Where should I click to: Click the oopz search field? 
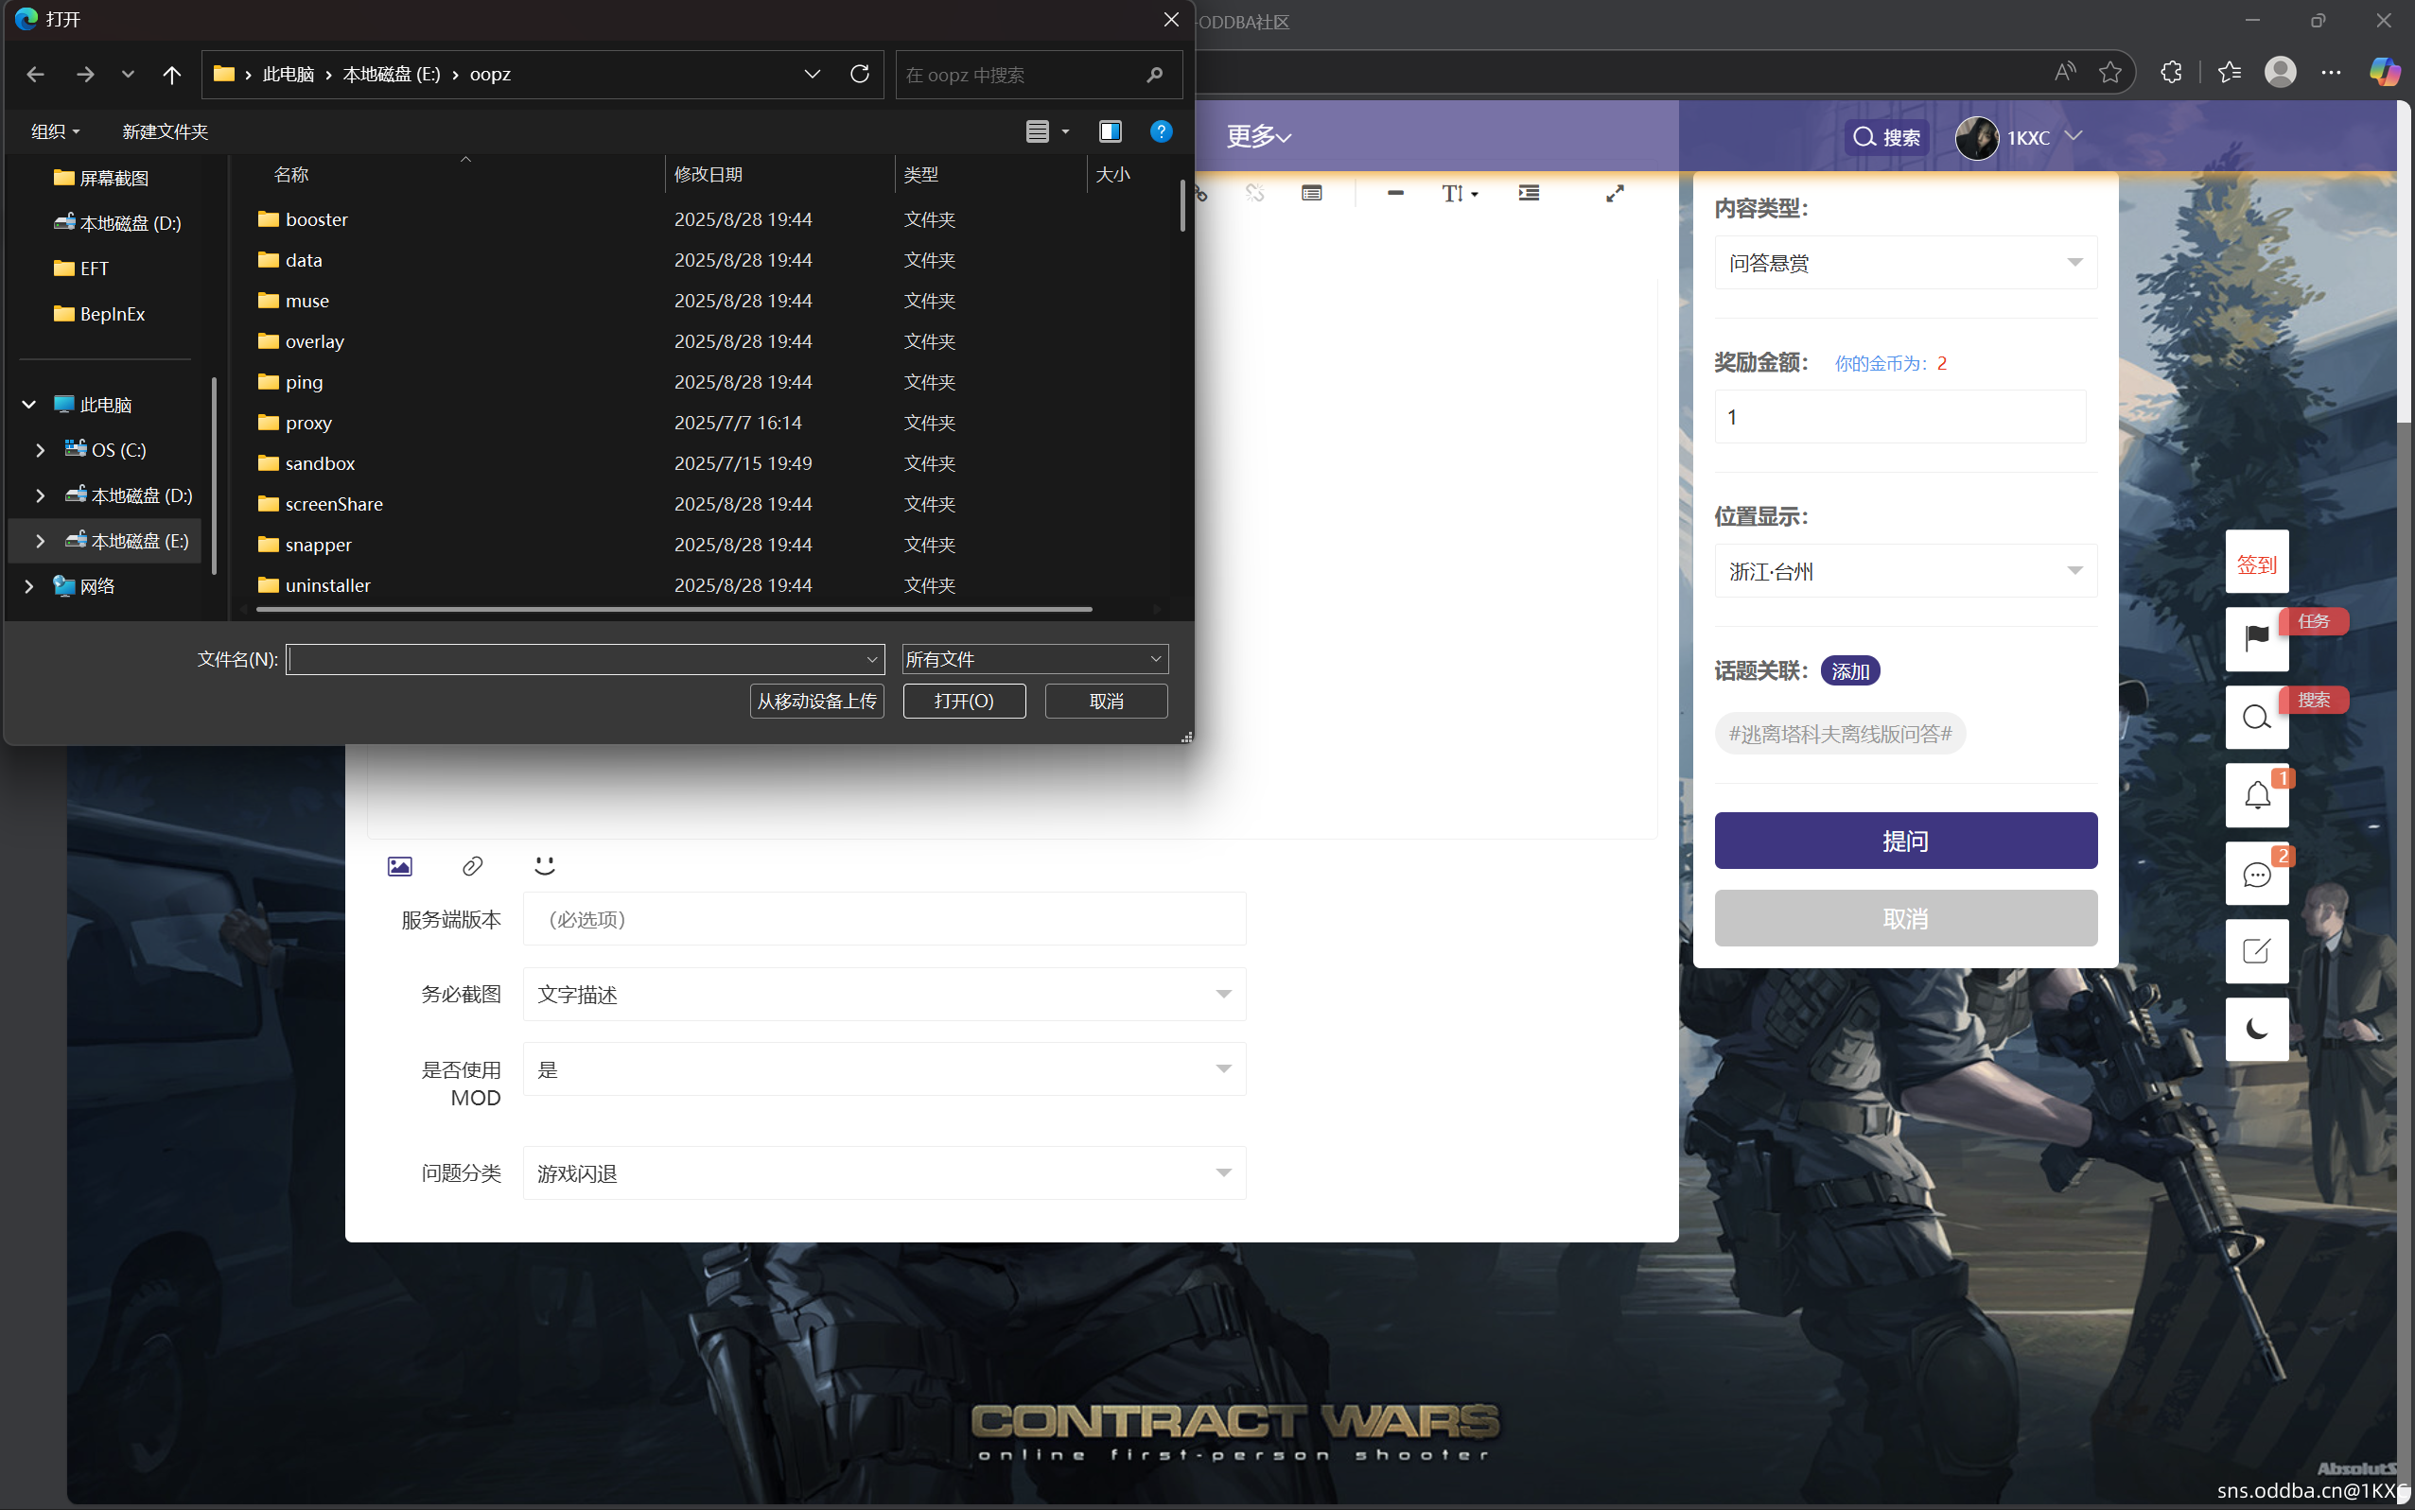coord(1040,75)
